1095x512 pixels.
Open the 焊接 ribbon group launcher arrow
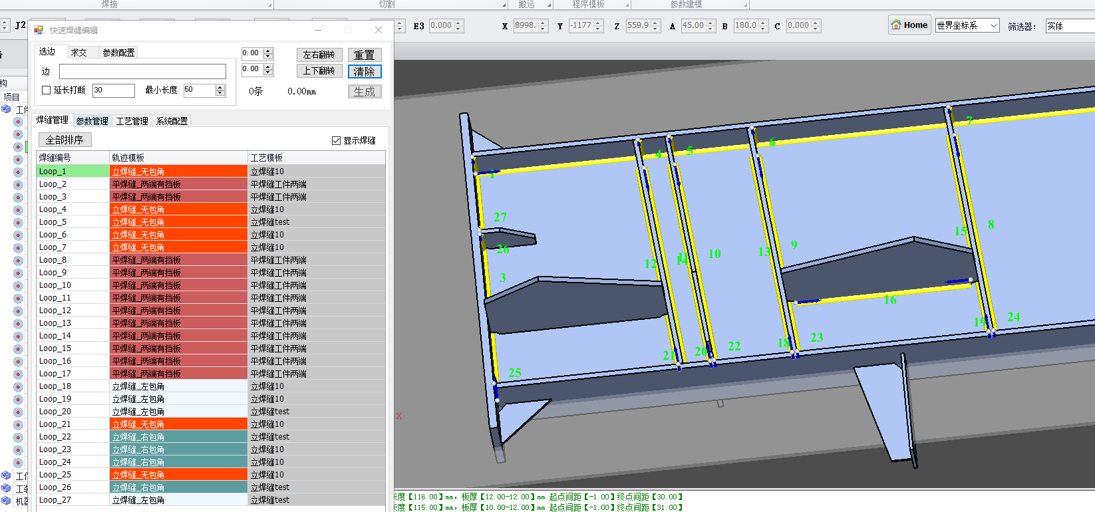pyautogui.click(x=270, y=5)
